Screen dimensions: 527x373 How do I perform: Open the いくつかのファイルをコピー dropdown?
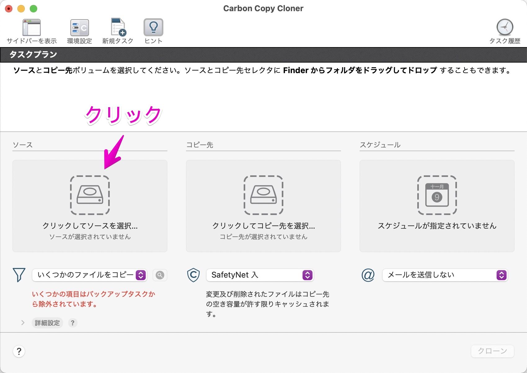[x=89, y=275]
